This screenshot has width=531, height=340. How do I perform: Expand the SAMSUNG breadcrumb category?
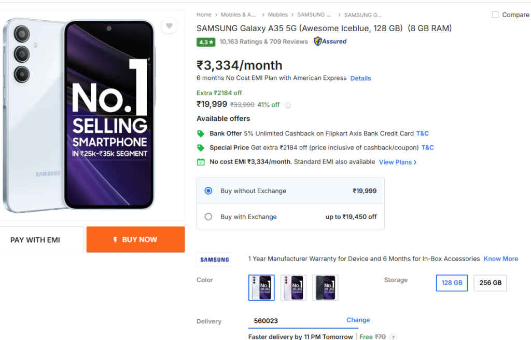[x=314, y=15]
